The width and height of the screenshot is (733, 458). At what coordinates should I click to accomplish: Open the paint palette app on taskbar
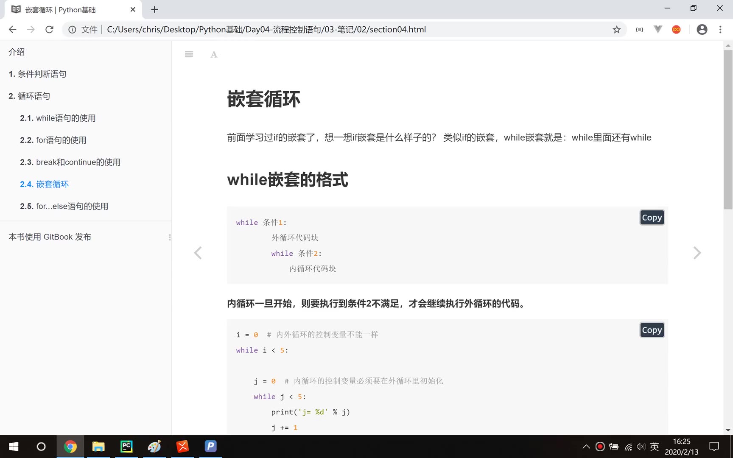(x=154, y=447)
